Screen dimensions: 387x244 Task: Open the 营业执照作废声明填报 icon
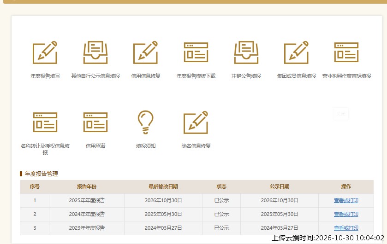tap(346, 52)
